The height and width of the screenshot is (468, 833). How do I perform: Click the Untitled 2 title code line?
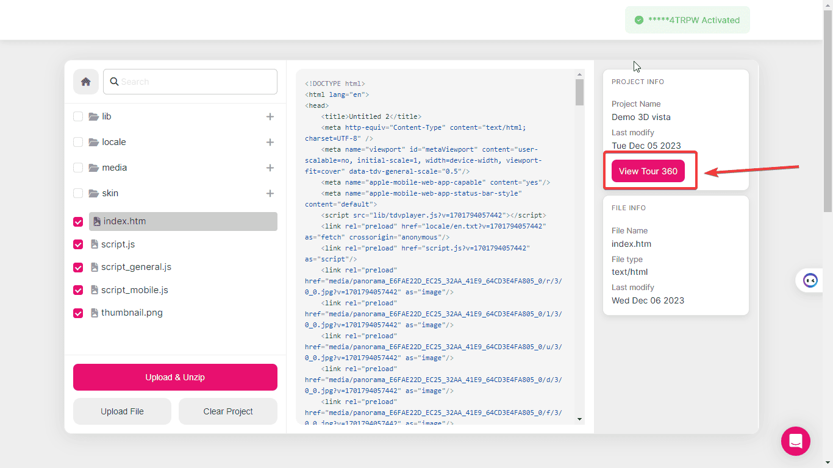[371, 116]
